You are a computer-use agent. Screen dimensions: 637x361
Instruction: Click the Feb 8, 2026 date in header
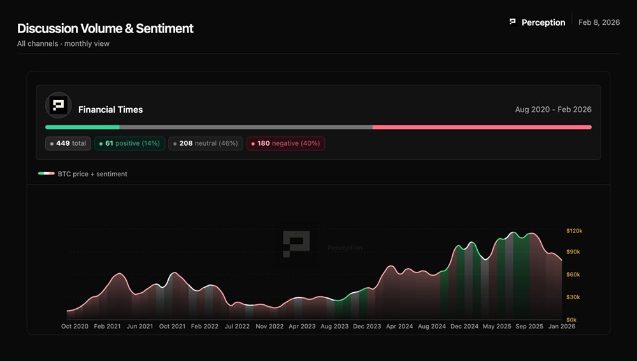tap(599, 22)
